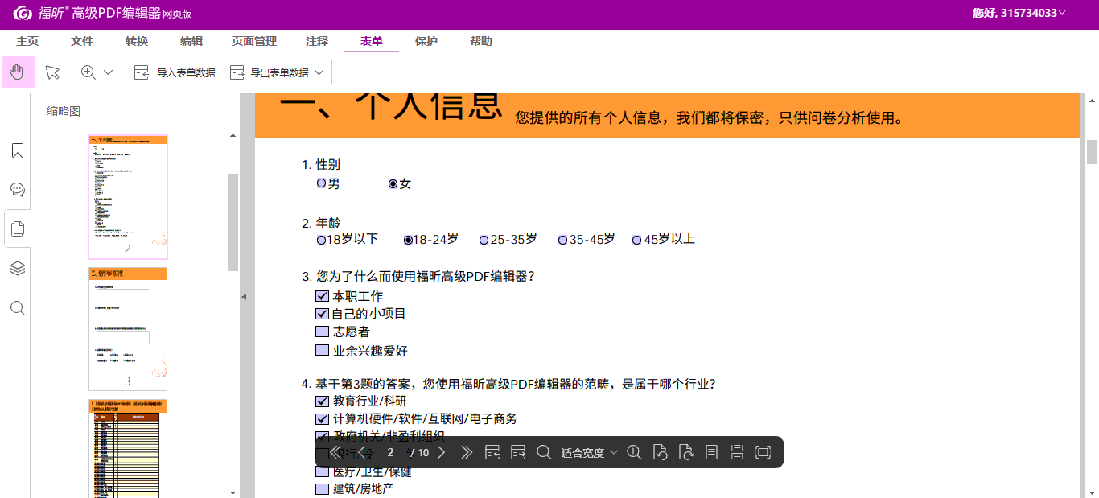This screenshot has height=498, width=1099.
Task: Open the layers sidebar panel
Action: 18,269
